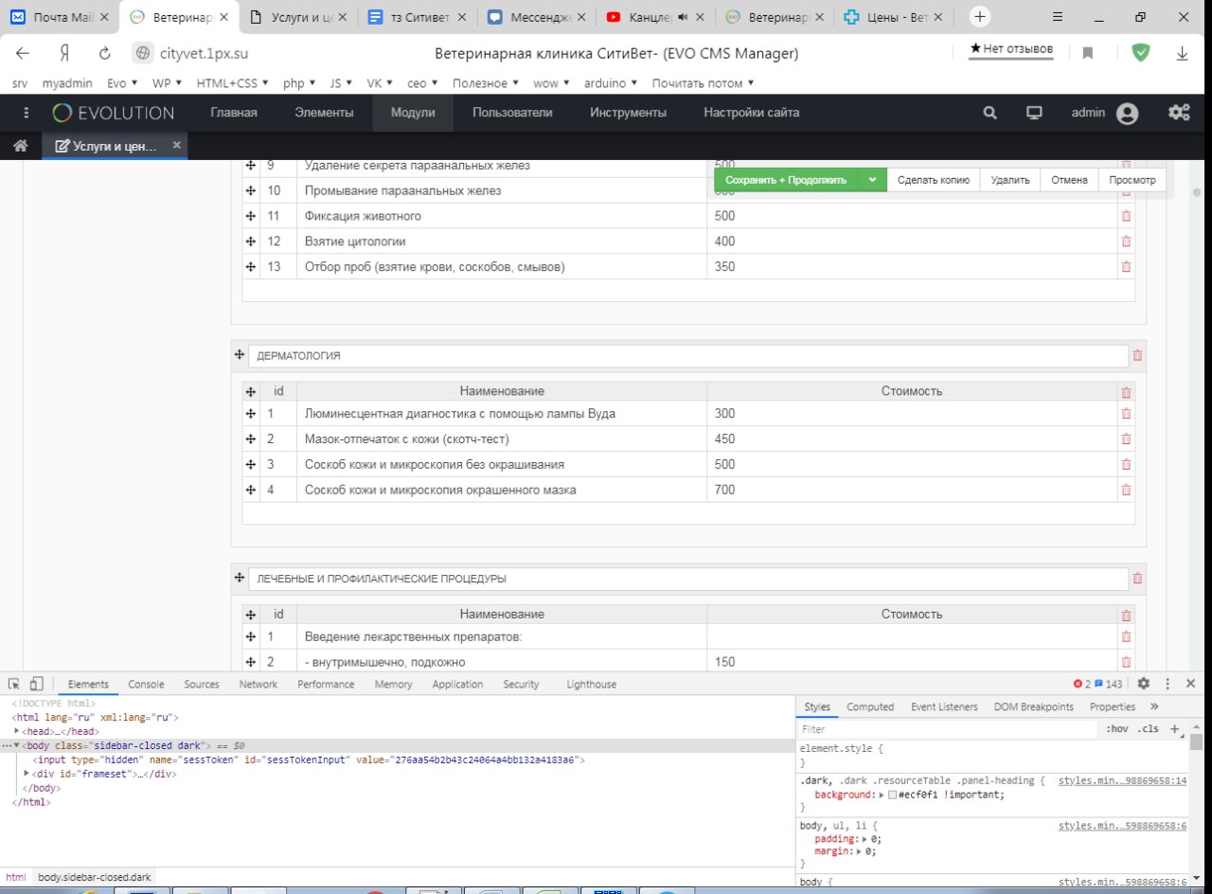Click the browser back arrow

(22, 54)
